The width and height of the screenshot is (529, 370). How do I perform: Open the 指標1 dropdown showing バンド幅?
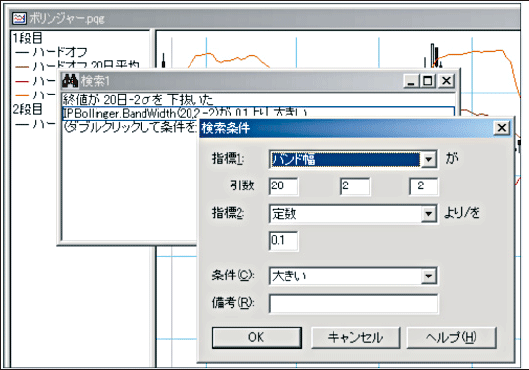pyautogui.click(x=429, y=159)
